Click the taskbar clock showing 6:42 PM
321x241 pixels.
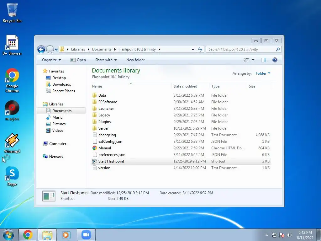click(x=305, y=235)
